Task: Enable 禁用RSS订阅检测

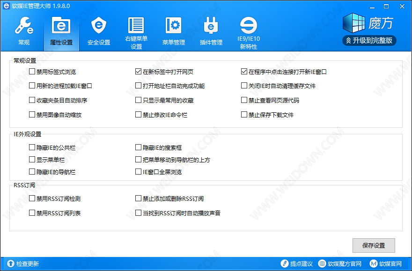Action: coord(32,198)
